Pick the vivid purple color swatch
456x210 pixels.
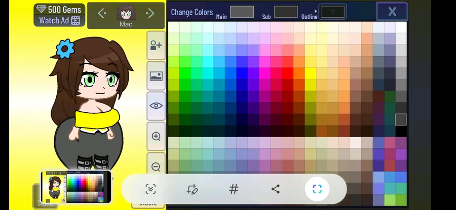click(x=253, y=73)
